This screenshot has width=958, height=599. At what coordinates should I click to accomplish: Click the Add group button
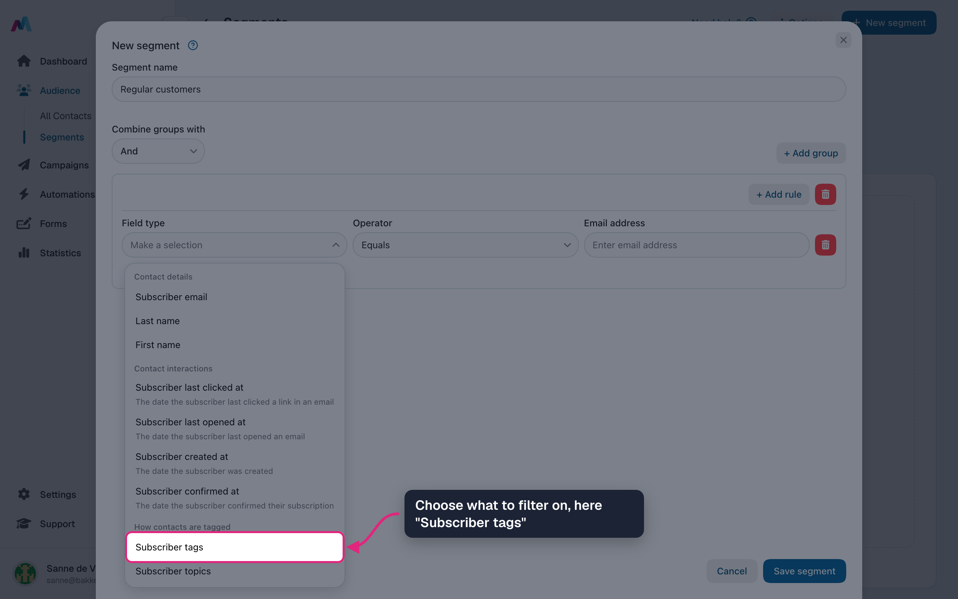tap(811, 153)
